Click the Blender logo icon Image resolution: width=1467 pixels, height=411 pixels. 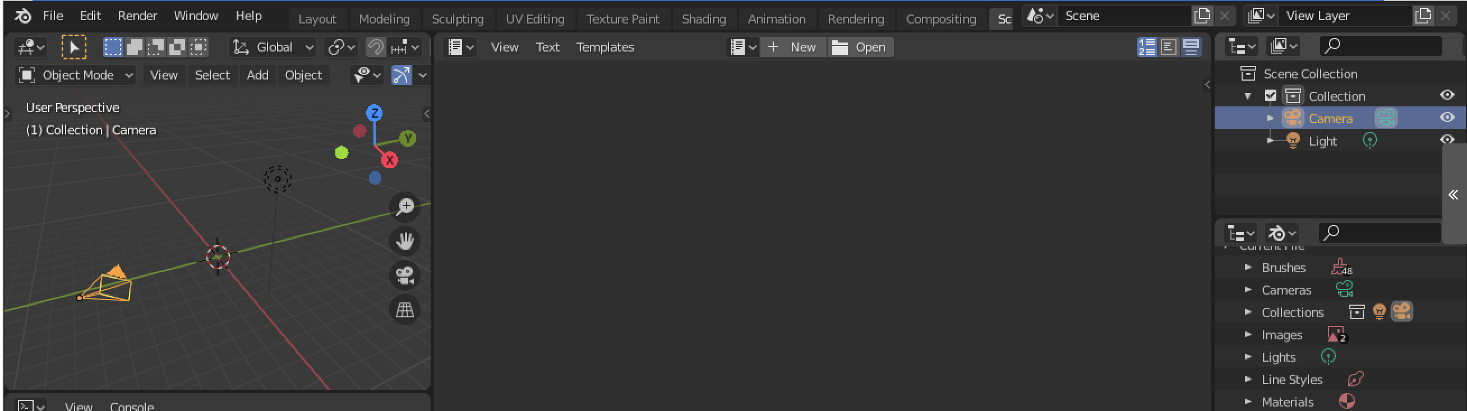(x=23, y=16)
